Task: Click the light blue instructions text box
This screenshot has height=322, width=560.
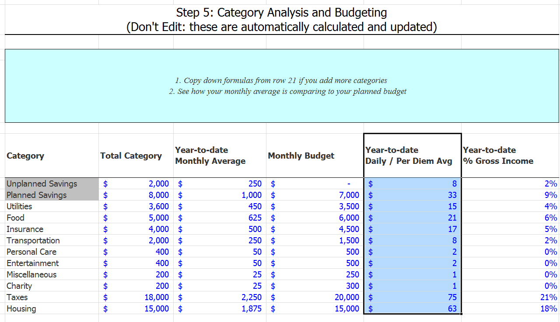Action: 282,86
